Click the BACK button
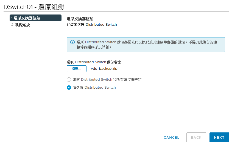 pyautogui.click(x=196, y=137)
